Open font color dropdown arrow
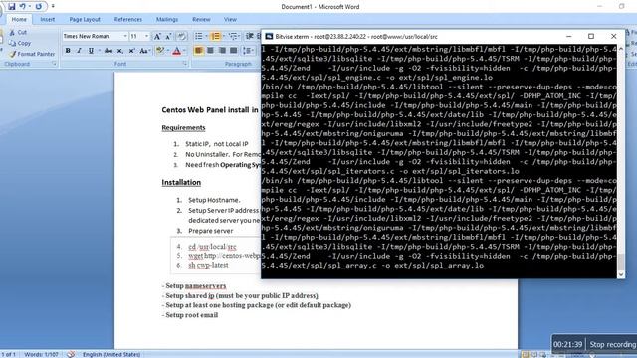The height and width of the screenshot is (358, 637). [184, 51]
